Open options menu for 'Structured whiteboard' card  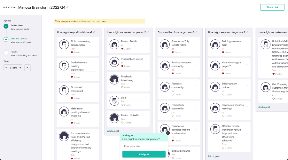96,89
